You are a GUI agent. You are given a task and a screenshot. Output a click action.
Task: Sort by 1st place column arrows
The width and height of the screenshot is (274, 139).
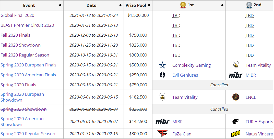[222, 5]
